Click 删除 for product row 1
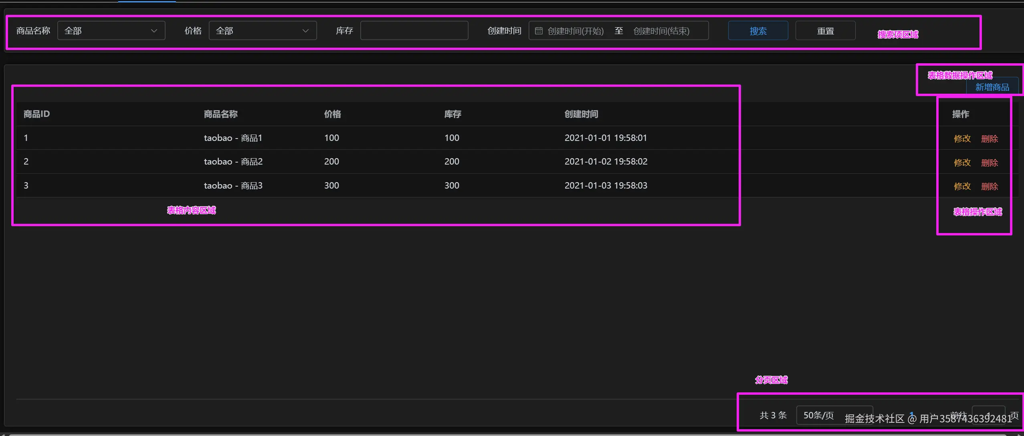This screenshot has height=436, width=1024. [x=989, y=139]
